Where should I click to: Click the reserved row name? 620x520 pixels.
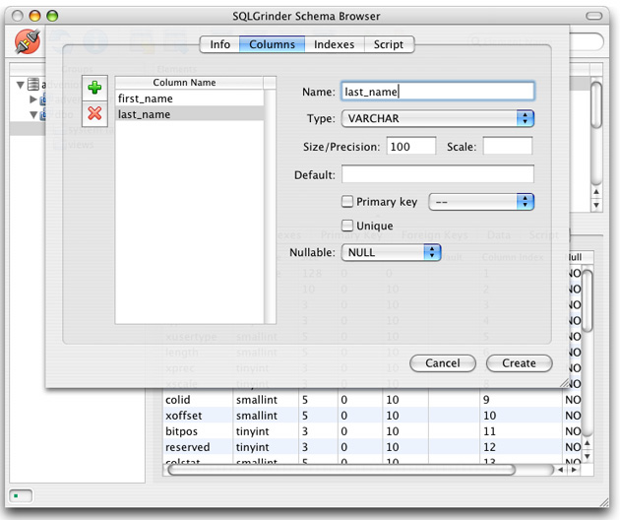tap(187, 447)
